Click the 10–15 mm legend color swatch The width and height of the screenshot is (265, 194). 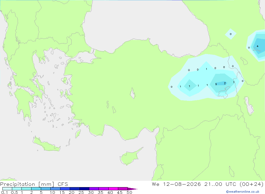(55, 189)
